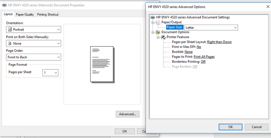Open the Page Order dropdown
Viewport: 271px width, 138px height.
click(x=34, y=57)
